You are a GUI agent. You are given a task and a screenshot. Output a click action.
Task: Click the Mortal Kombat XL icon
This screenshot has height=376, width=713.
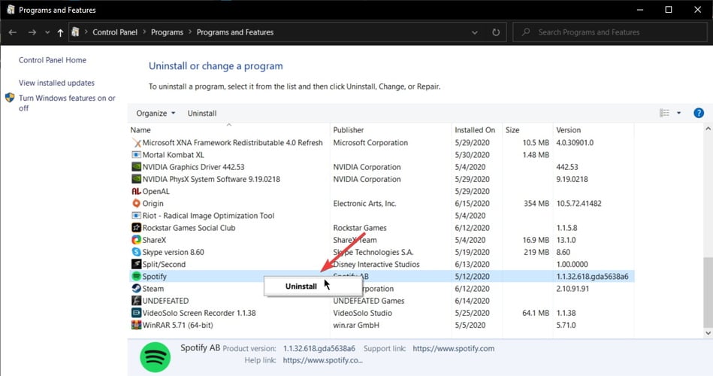point(136,155)
